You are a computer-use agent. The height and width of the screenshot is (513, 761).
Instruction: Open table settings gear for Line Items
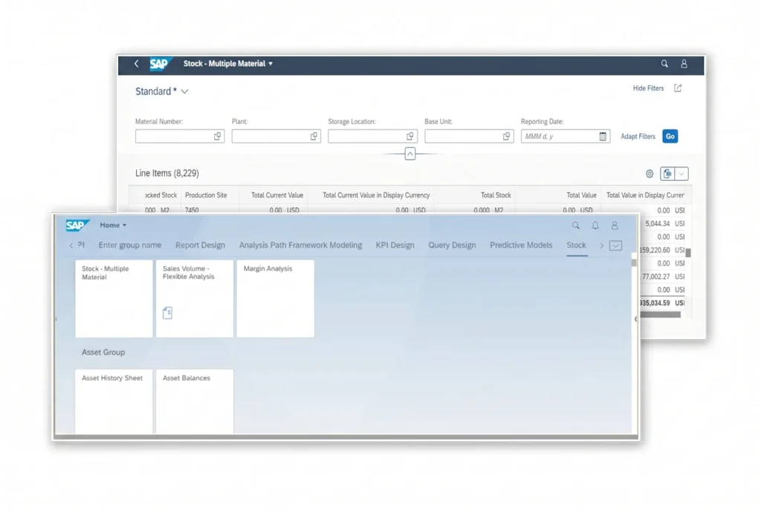coord(650,174)
